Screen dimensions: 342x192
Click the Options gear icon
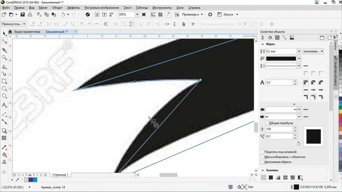[210, 14]
